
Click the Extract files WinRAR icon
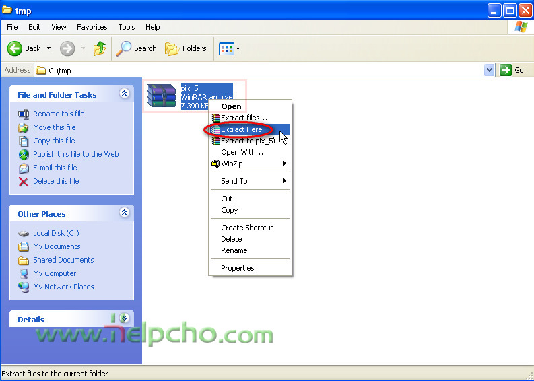click(215, 118)
